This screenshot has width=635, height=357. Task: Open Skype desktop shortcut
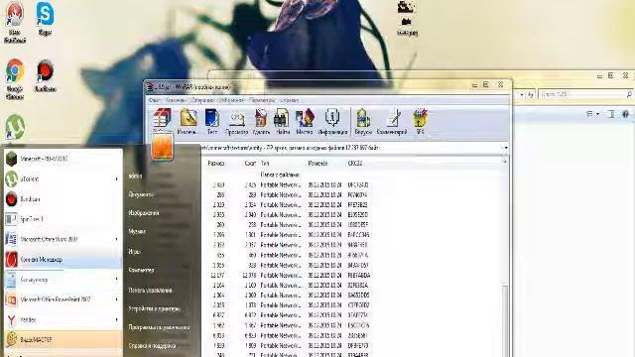tap(45, 19)
